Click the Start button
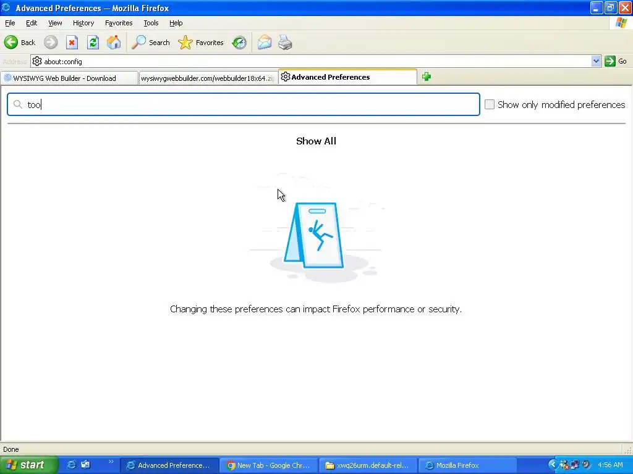Screen dimensions: 633x474 [28, 465]
